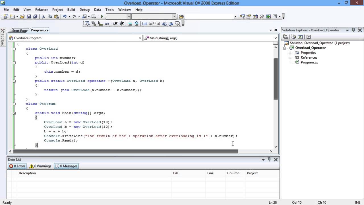Uncomment the selected lines icon
Viewport: 364px width, 205px height.
(136, 24)
